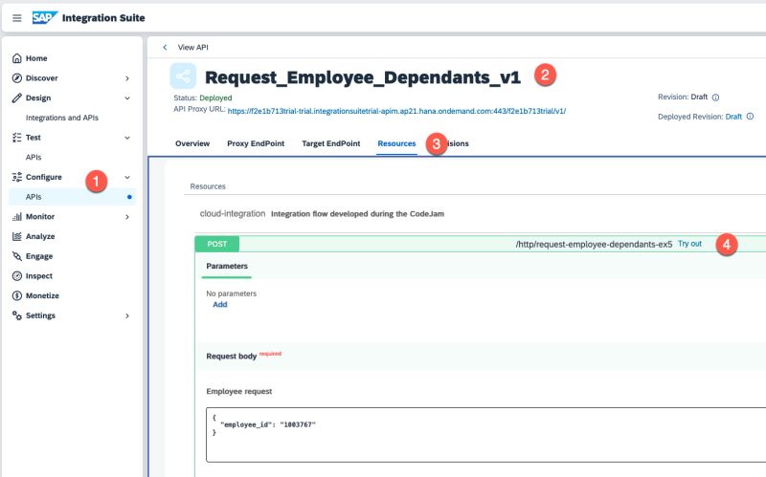Viewport: 766px width, 477px height.
Task: Collapse the POST operation header
Action: coord(481,244)
